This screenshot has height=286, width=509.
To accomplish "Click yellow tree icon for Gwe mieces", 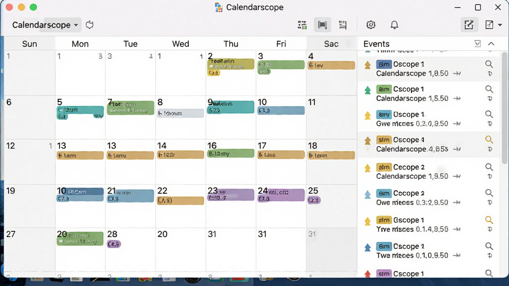I will pos(367,115).
